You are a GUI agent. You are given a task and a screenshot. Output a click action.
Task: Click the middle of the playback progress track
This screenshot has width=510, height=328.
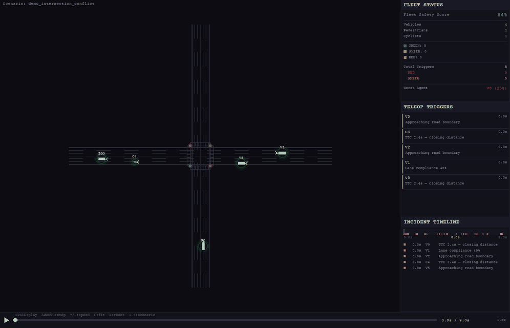coord(226,320)
